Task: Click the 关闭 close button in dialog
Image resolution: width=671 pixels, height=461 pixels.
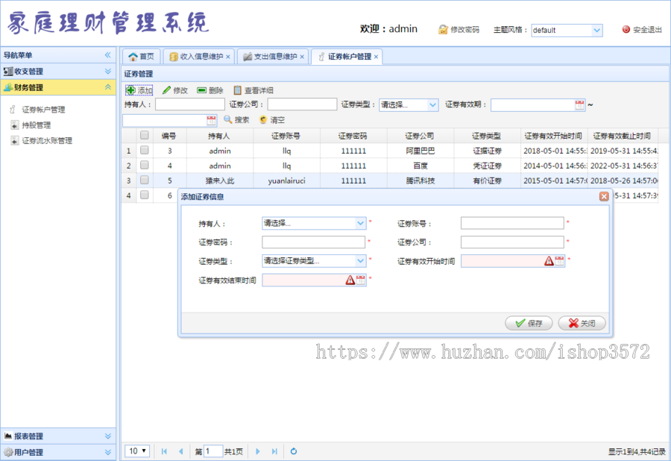Action: [582, 323]
